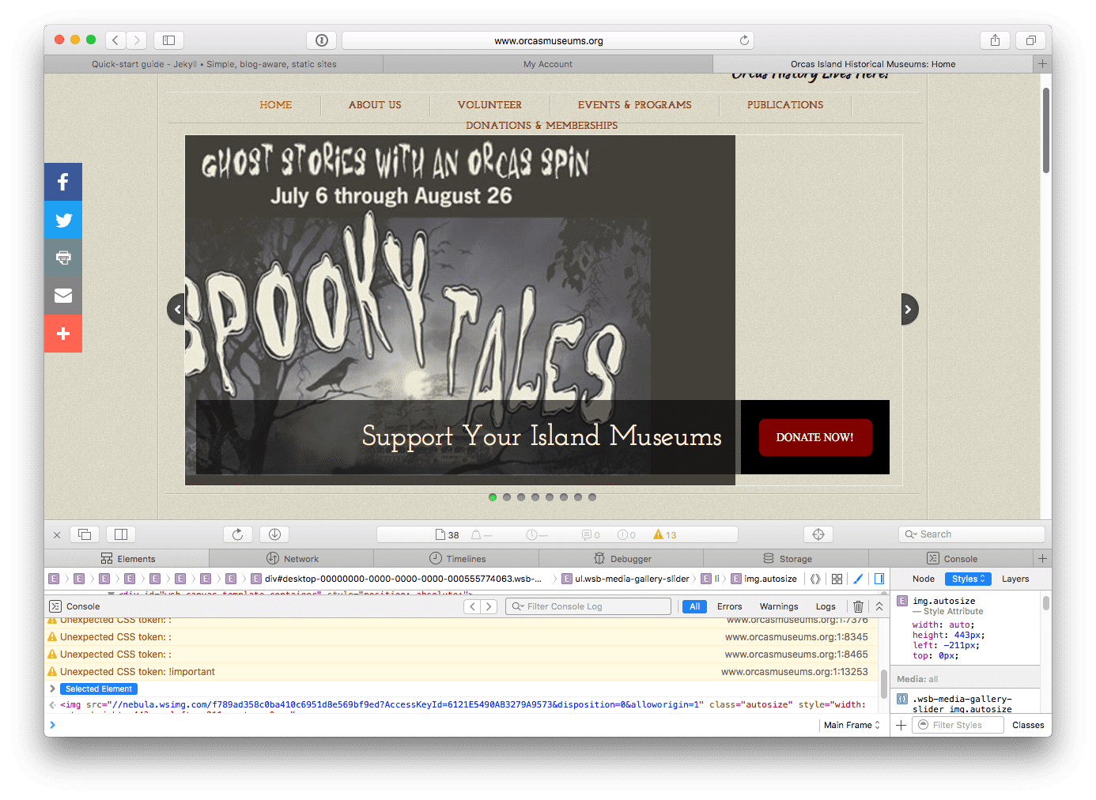
Task: Open the Main Frame context dropdown
Action: tap(852, 725)
